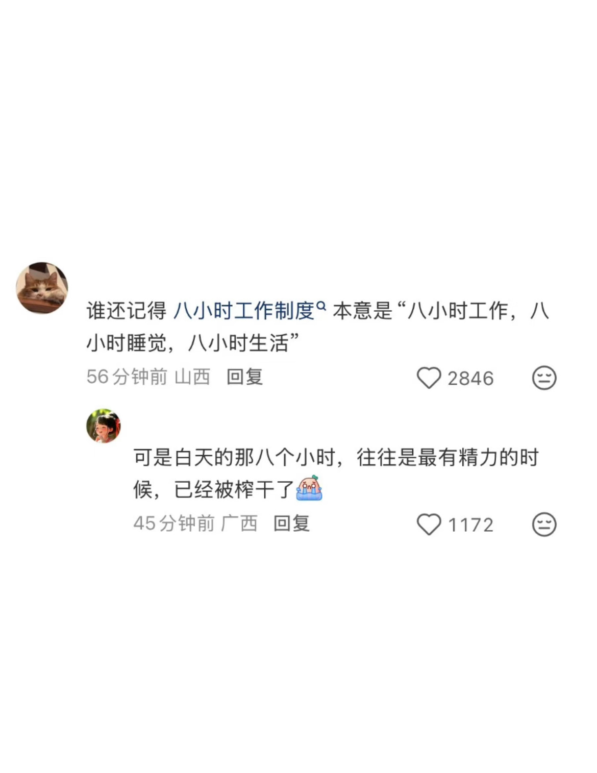
Task: Tap the text line 小时睡觉，八小时生活
Action: pos(192,343)
